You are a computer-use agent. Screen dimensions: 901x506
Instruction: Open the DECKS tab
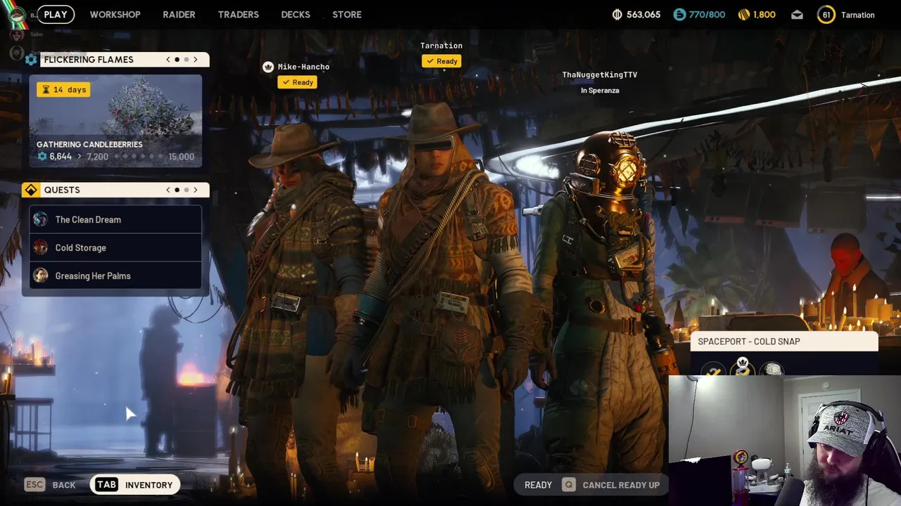296,14
